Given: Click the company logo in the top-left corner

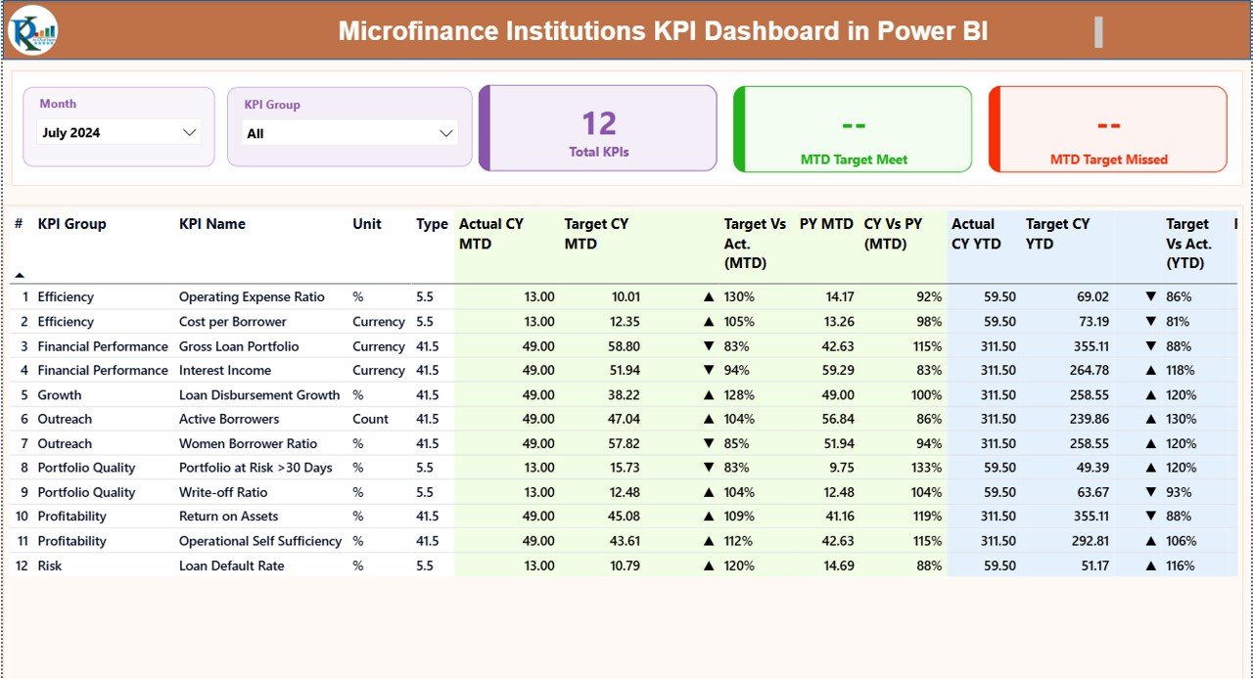Looking at the screenshot, I should pyautogui.click(x=33, y=30).
